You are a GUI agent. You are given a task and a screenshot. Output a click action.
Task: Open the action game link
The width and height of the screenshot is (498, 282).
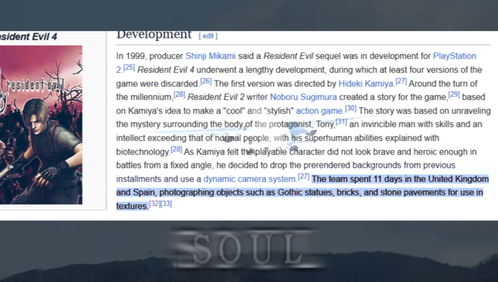319,111
